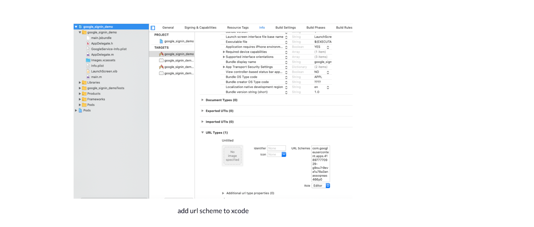Expand Required device capabilities row
This screenshot has height=227, width=534.
click(x=224, y=52)
